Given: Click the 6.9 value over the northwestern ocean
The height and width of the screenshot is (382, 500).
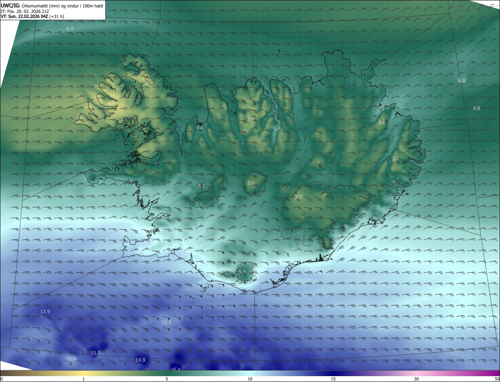Looking at the screenshot, I should (x=70, y=29).
